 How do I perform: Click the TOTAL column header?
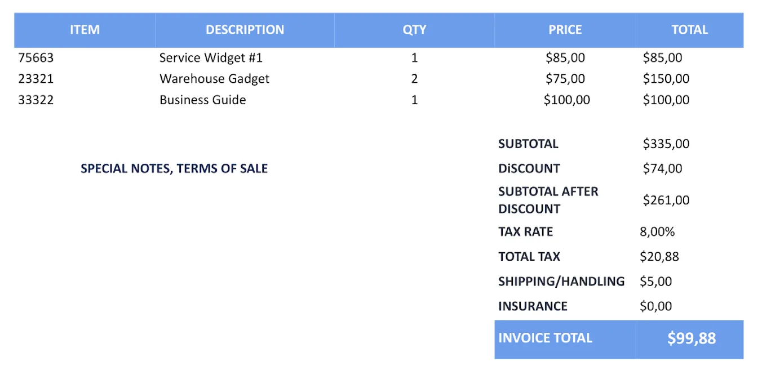pos(689,30)
